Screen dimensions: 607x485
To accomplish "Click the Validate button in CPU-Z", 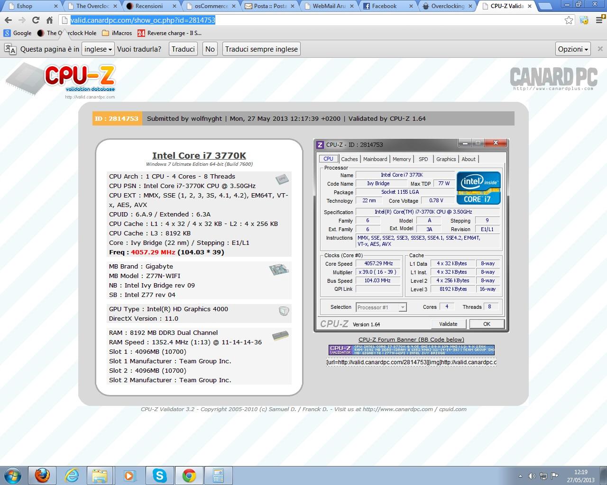I will [x=448, y=324].
